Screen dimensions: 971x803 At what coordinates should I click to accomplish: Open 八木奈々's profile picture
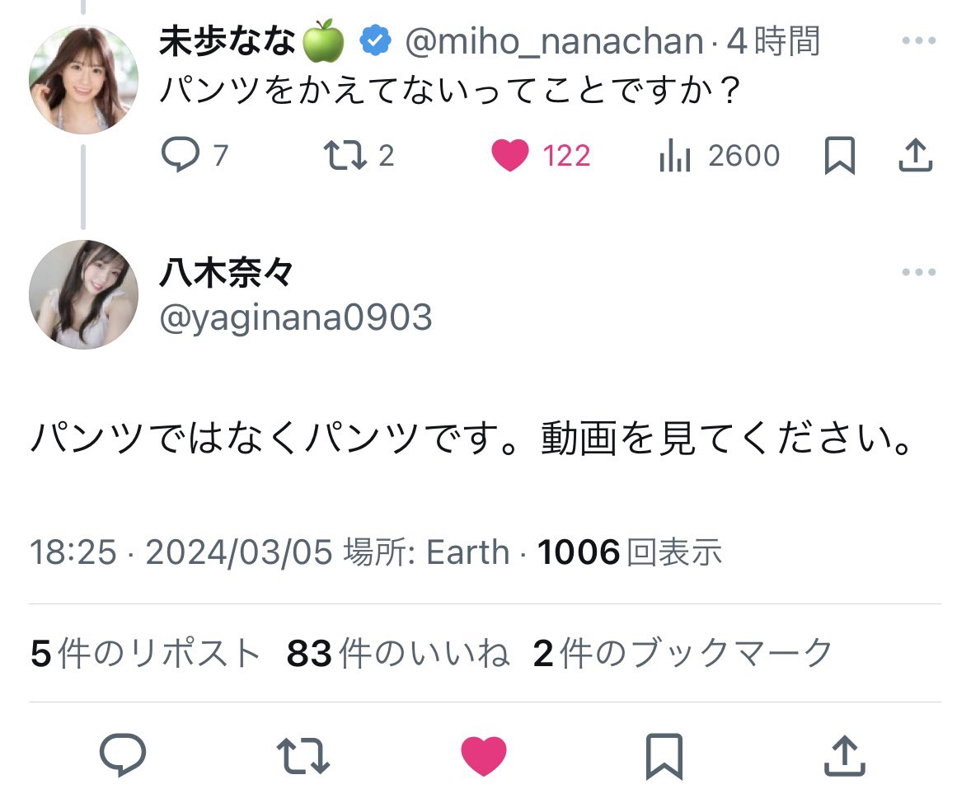pos(83,294)
